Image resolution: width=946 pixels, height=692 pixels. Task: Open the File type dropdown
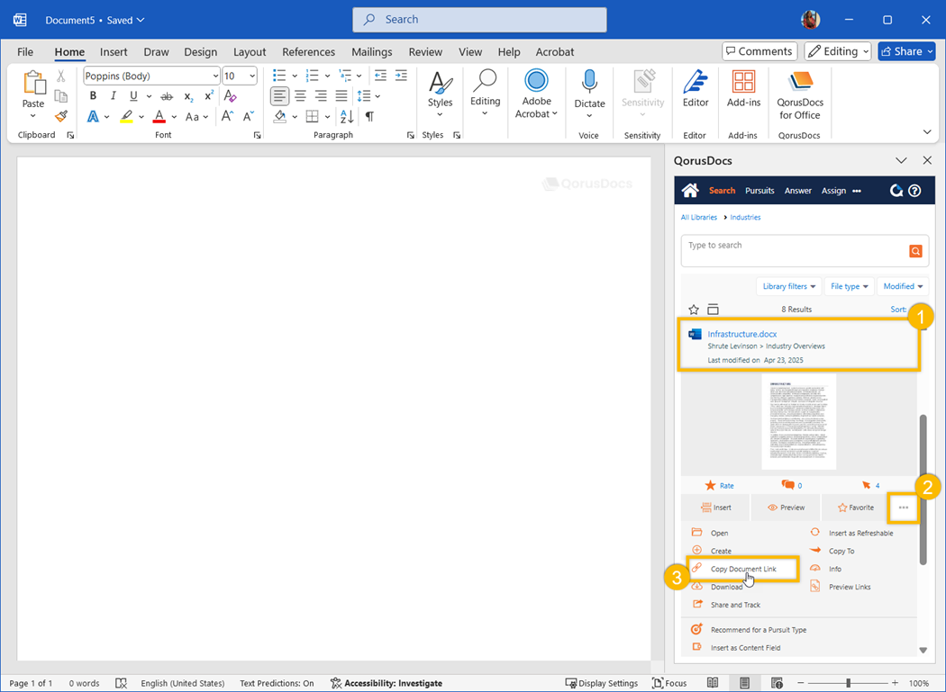(850, 286)
